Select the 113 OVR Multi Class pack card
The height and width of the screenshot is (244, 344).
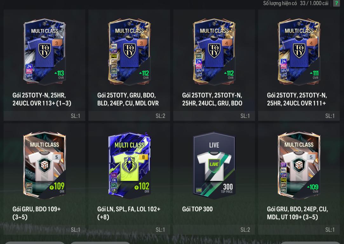tap(44, 52)
